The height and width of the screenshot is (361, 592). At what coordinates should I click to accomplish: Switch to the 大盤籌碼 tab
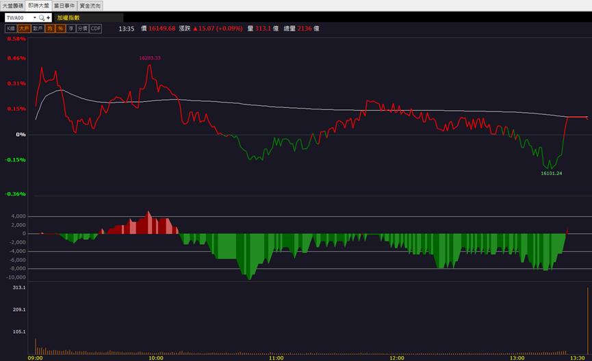tap(13, 5)
